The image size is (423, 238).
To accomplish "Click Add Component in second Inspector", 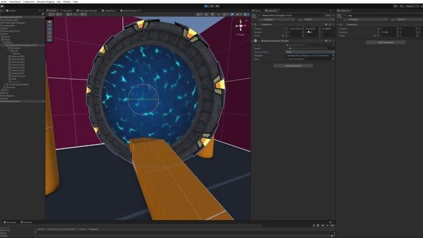I will 386,42.
